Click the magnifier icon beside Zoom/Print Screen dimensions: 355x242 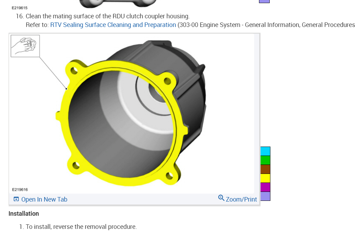(221, 198)
